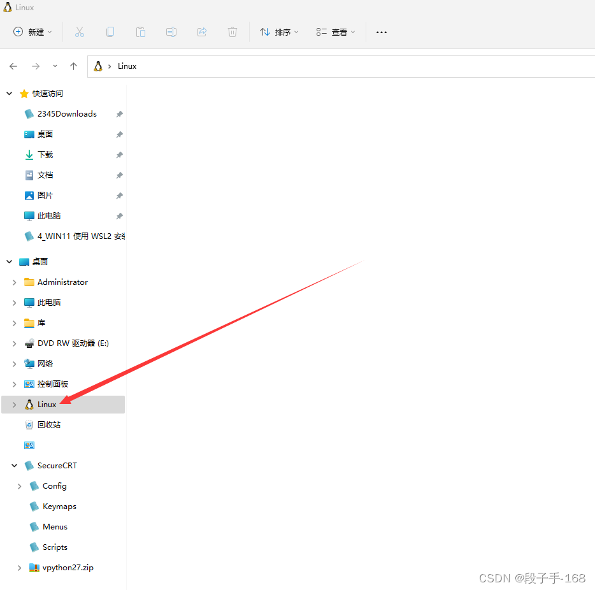The image size is (595, 590).
Task: Click the pin icon beside 下载
Action: coord(120,155)
